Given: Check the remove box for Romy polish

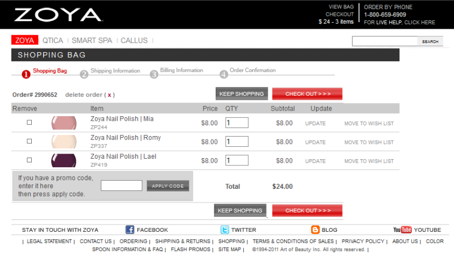Looking at the screenshot, I should point(30,141).
